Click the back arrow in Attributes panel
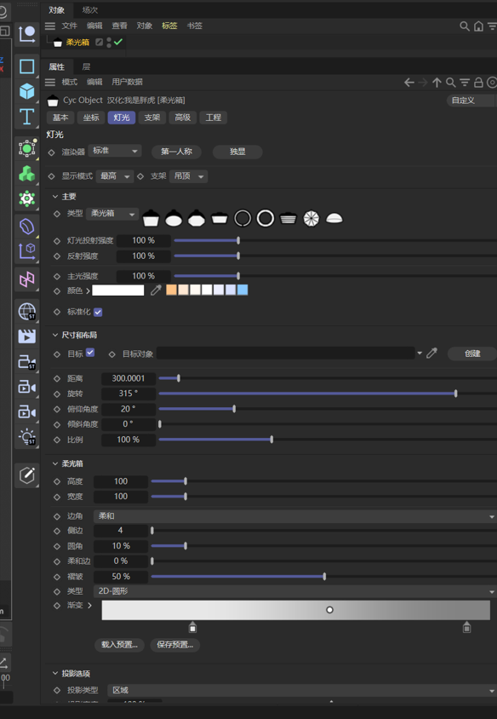The width and height of the screenshot is (497, 719). pos(409,83)
